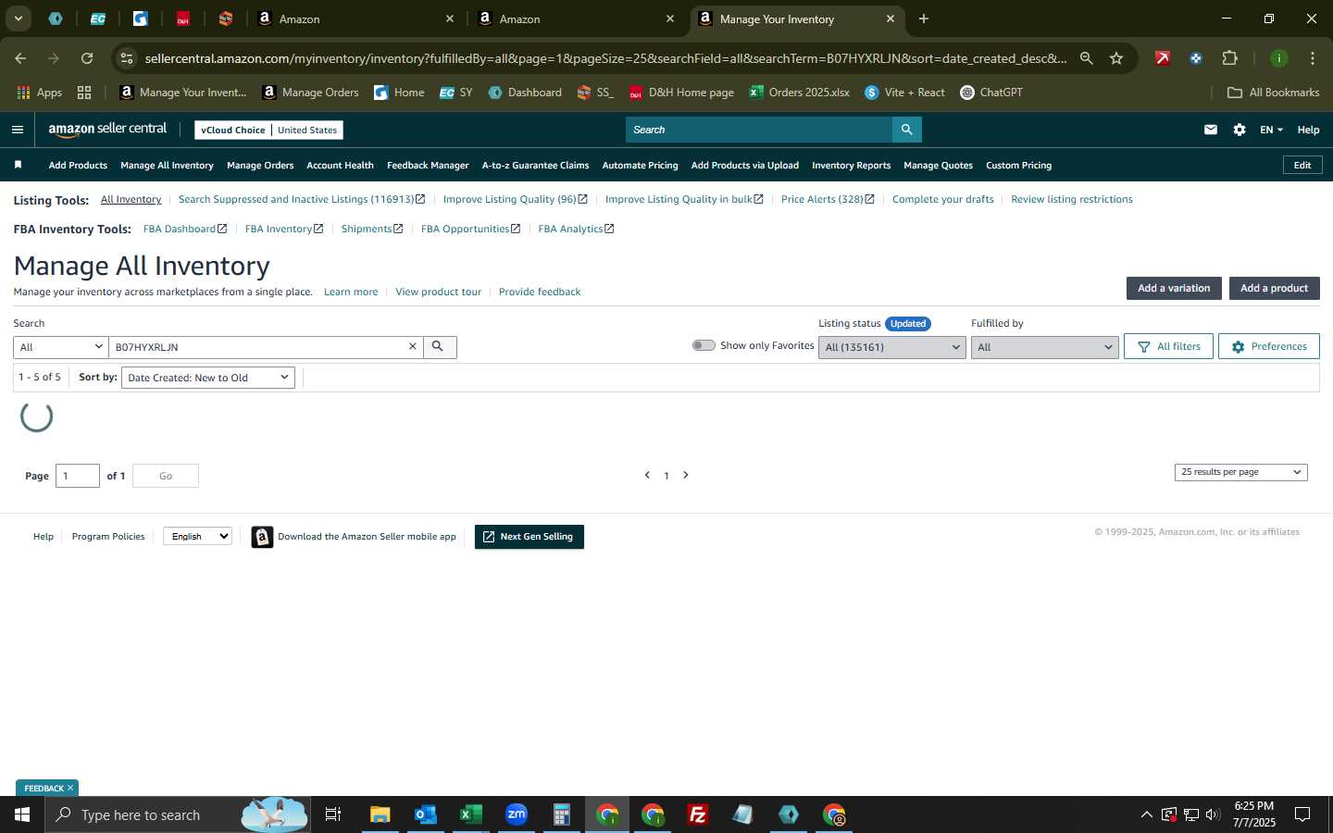1333x833 pixels.
Task: Open the Price Alerts (328) link
Action: pyautogui.click(x=827, y=199)
